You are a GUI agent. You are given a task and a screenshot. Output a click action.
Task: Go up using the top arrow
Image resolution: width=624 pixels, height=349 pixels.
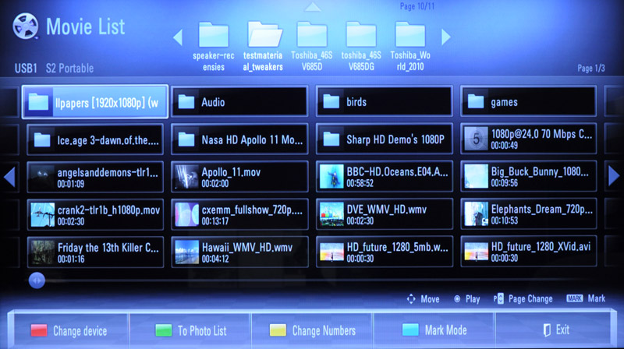click(x=313, y=7)
